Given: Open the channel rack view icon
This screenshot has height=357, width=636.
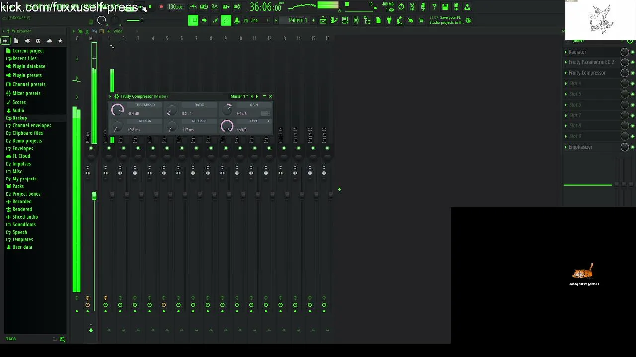Looking at the screenshot, I should point(345,20).
